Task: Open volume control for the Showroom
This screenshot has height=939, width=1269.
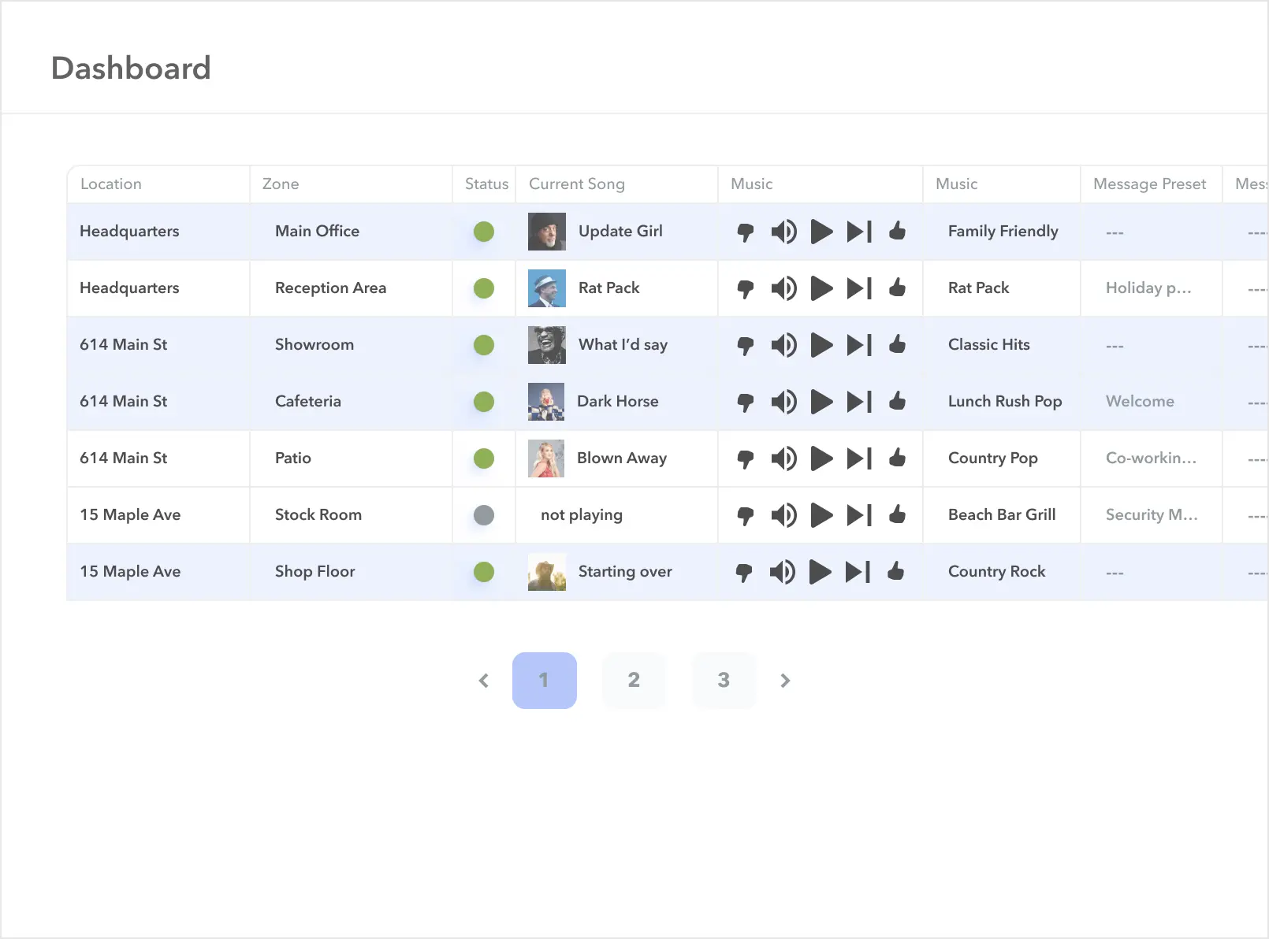Action: click(784, 345)
